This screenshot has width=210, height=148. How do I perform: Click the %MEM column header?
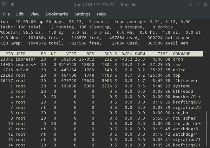(140, 54)
